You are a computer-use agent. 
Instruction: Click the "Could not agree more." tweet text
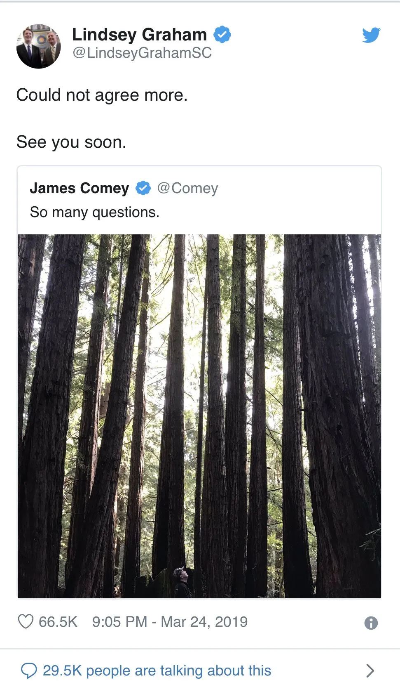(x=102, y=95)
